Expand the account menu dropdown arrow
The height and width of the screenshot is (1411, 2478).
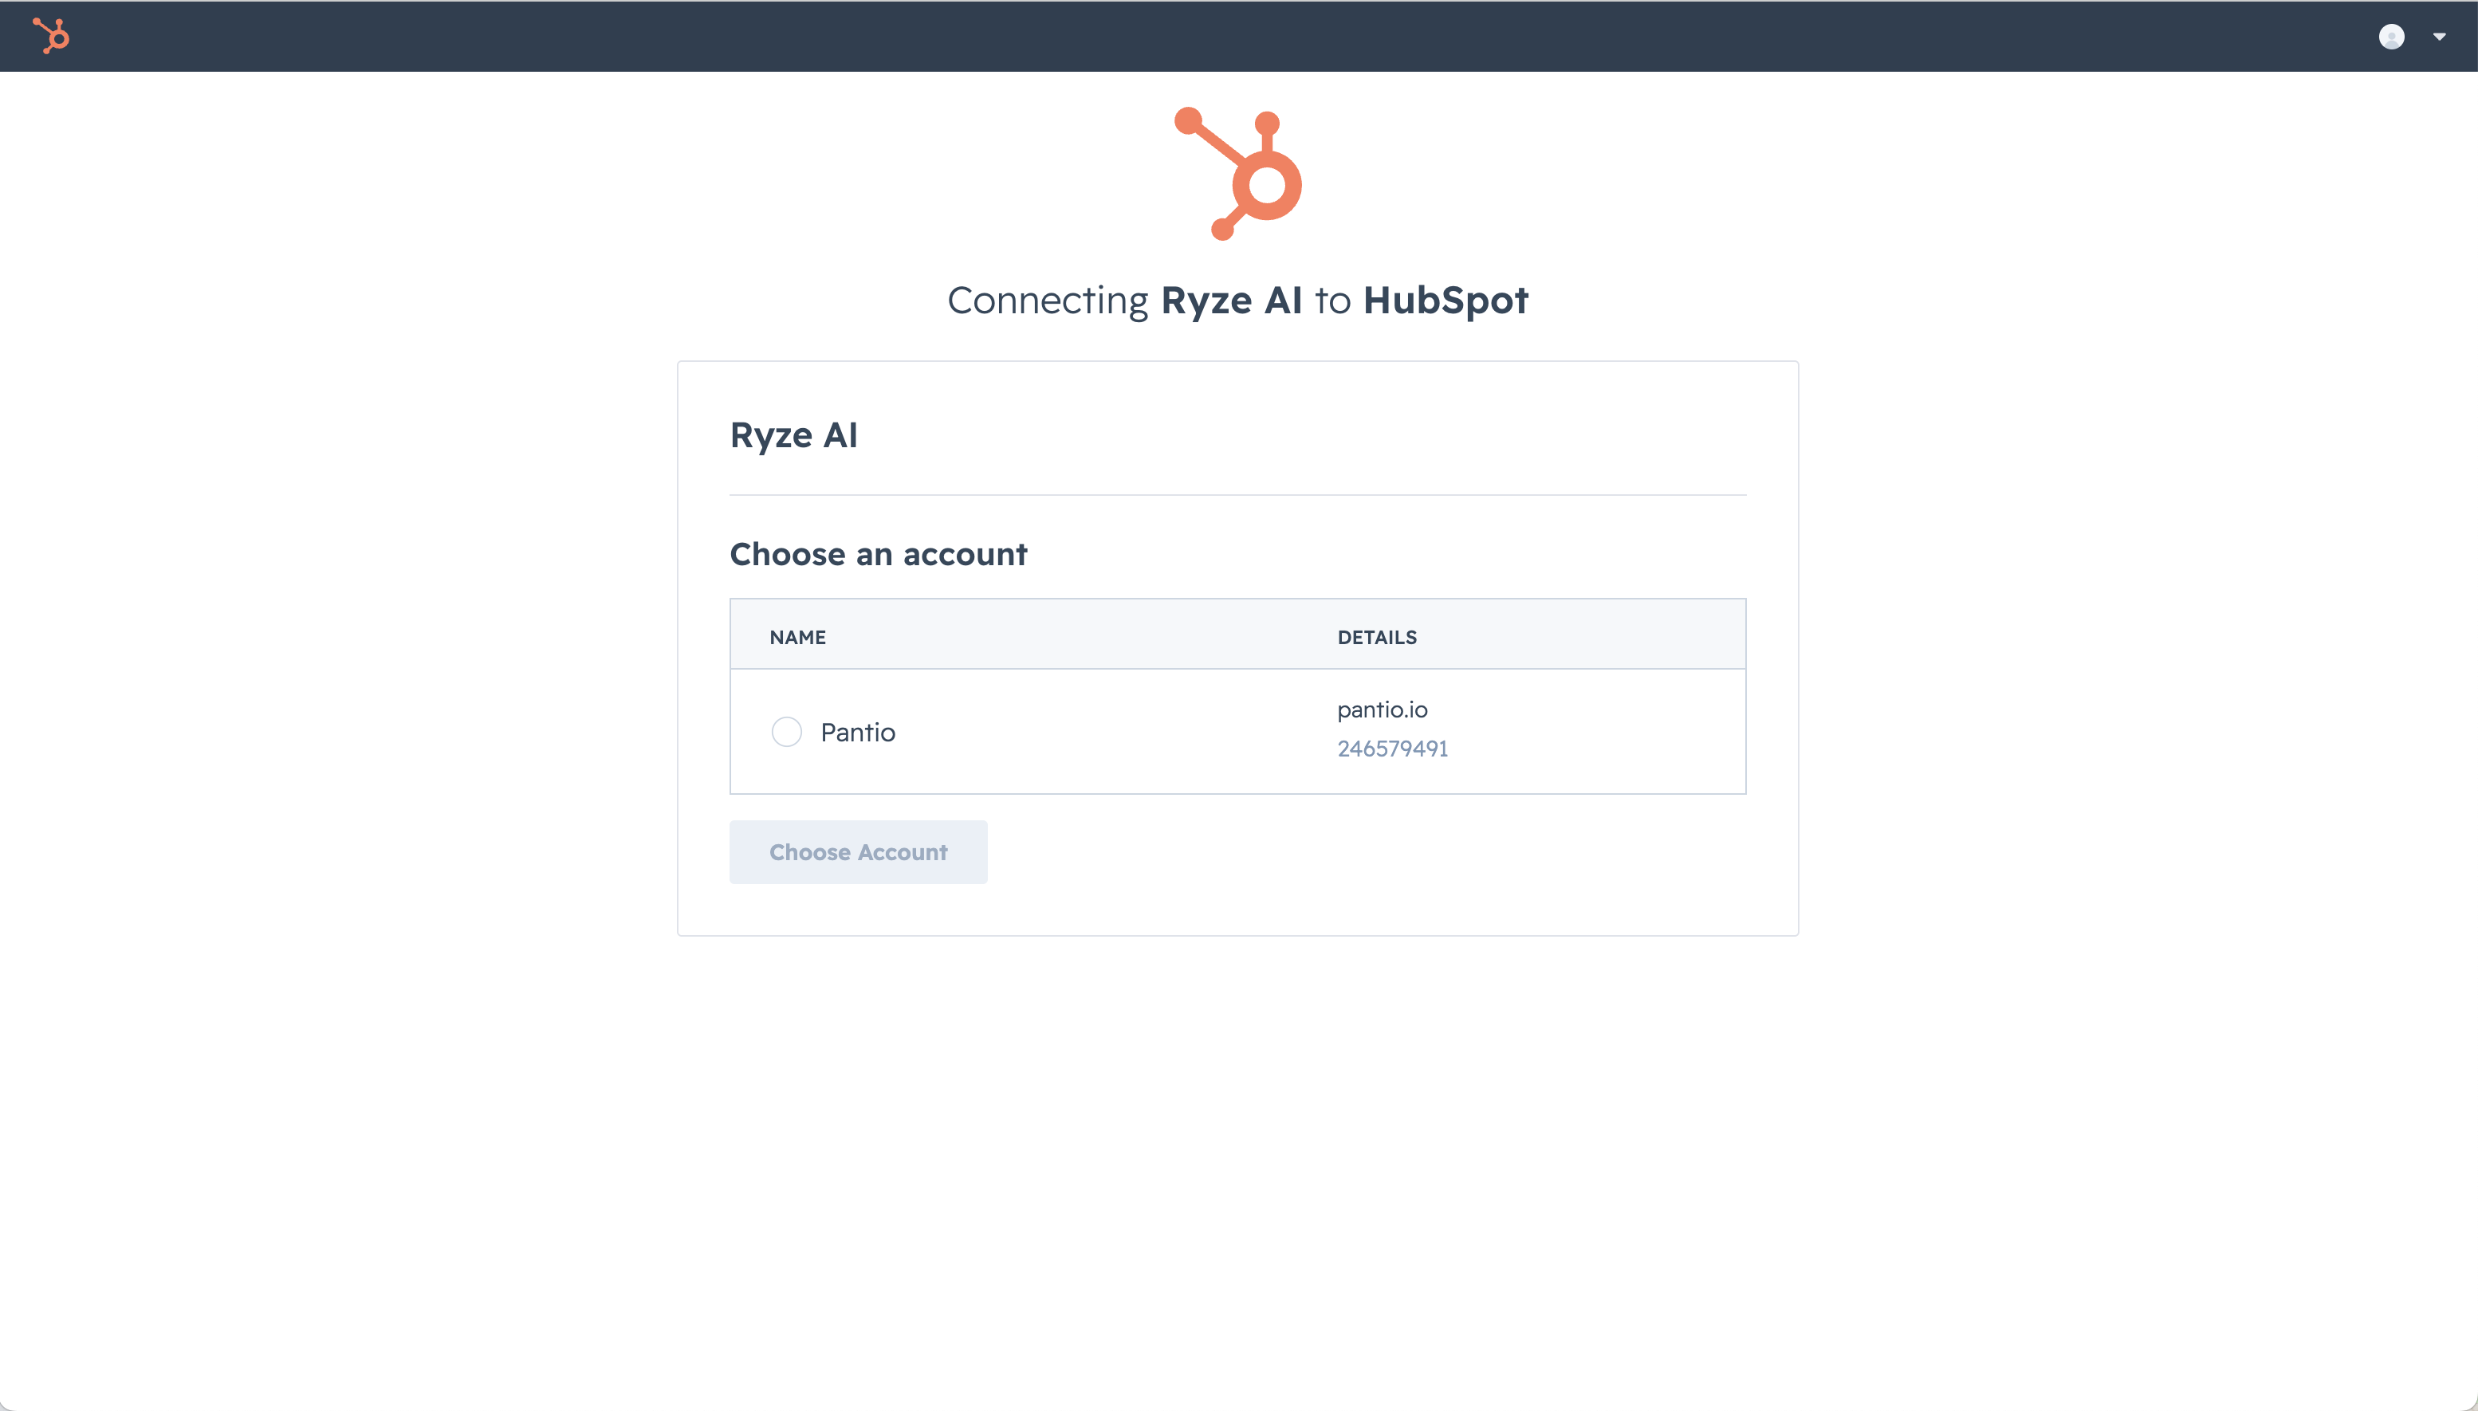[x=2439, y=37]
